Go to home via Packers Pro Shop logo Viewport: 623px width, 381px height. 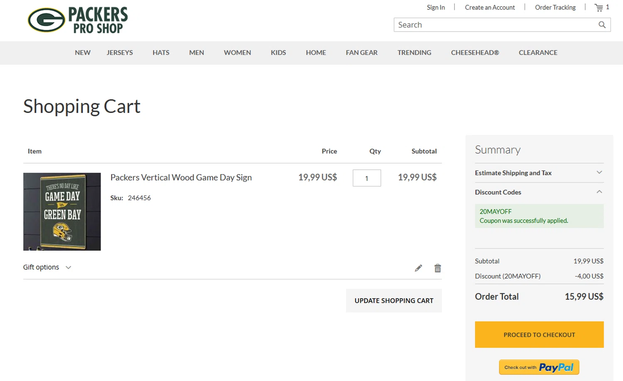[x=78, y=20]
